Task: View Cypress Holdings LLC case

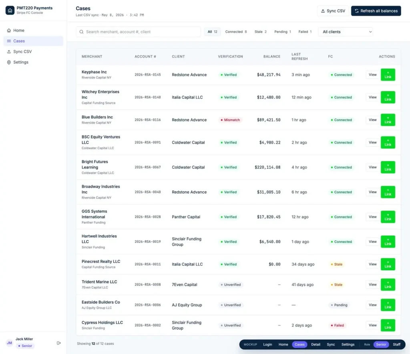Action: click(372, 325)
